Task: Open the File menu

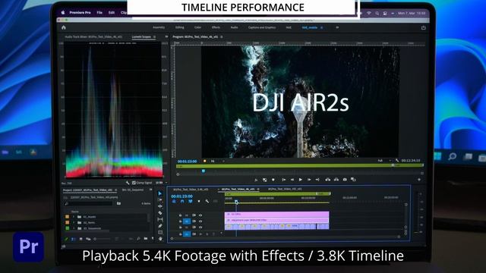Action: pos(99,12)
